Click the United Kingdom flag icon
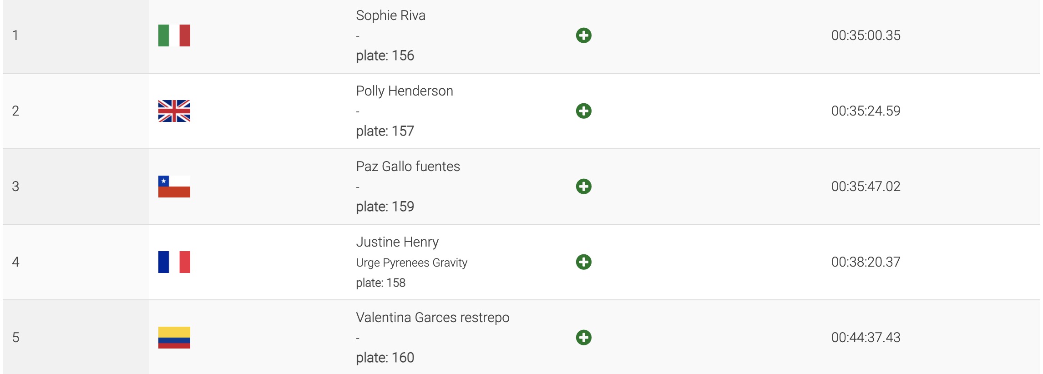This screenshot has height=374, width=1043. (174, 111)
